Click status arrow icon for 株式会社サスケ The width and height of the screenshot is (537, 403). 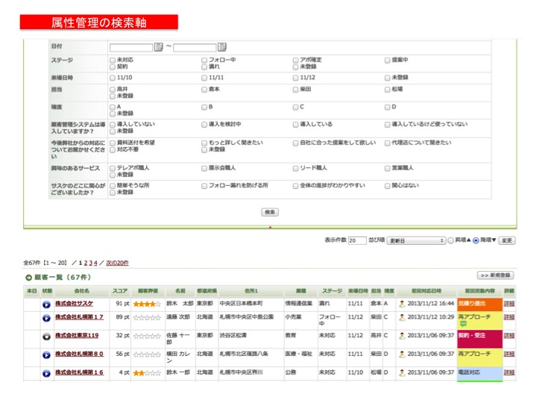click(x=46, y=304)
